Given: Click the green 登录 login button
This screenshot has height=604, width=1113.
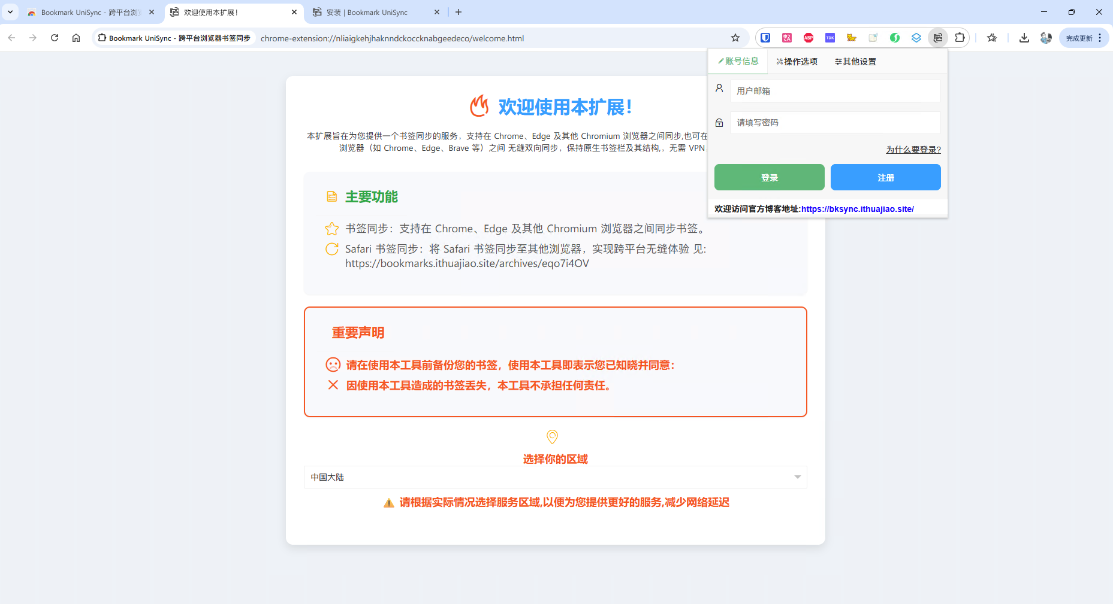Looking at the screenshot, I should coord(769,177).
